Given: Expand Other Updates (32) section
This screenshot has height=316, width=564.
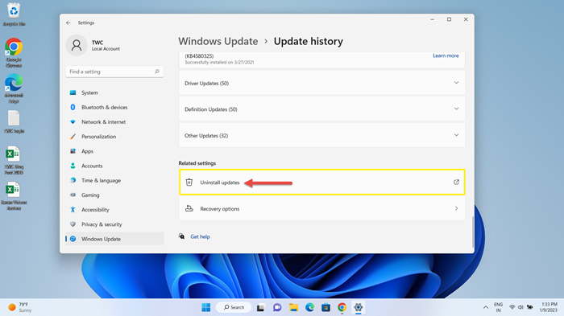Looking at the screenshot, I should 322,135.
